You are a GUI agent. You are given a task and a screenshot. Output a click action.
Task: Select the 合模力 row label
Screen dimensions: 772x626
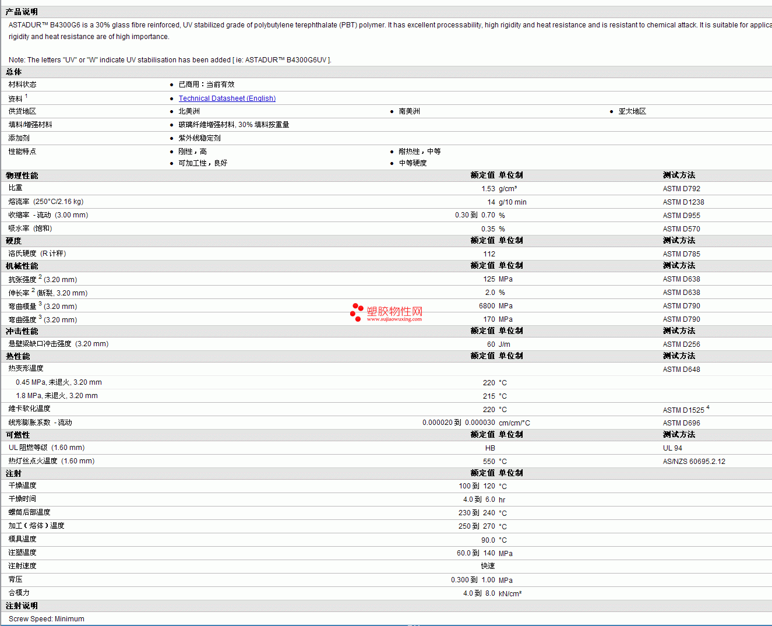(19, 593)
